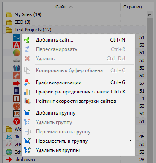This screenshot has width=156, height=163.
Task: Select the site with green-orange circle favicon
Action: [17, 53]
